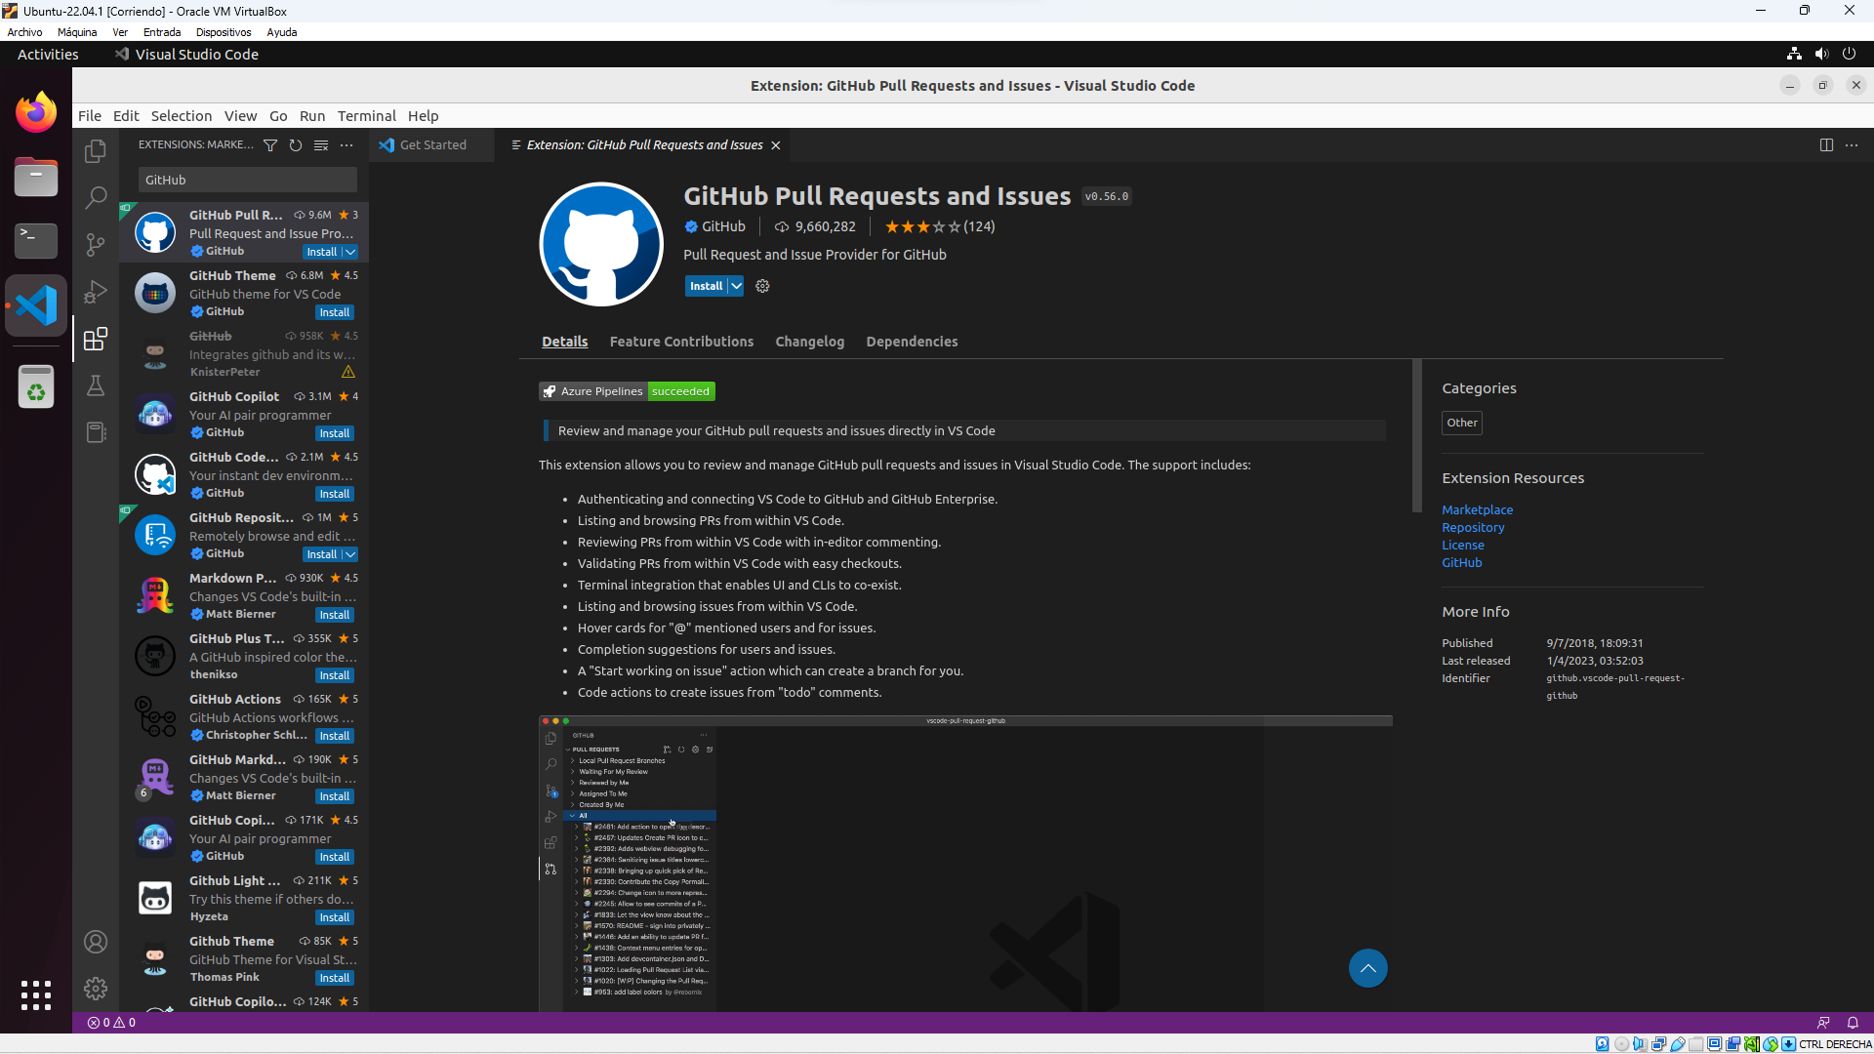Image resolution: width=1874 pixels, height=1054 pixels.
Task: Open Firefox from the Ubuntu dock
Action: pyautogui.click(x=36, y=113)
